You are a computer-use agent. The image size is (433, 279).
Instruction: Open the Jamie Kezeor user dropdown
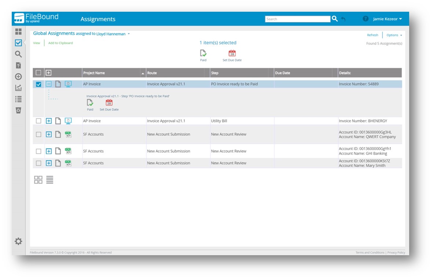coord(387,19)
